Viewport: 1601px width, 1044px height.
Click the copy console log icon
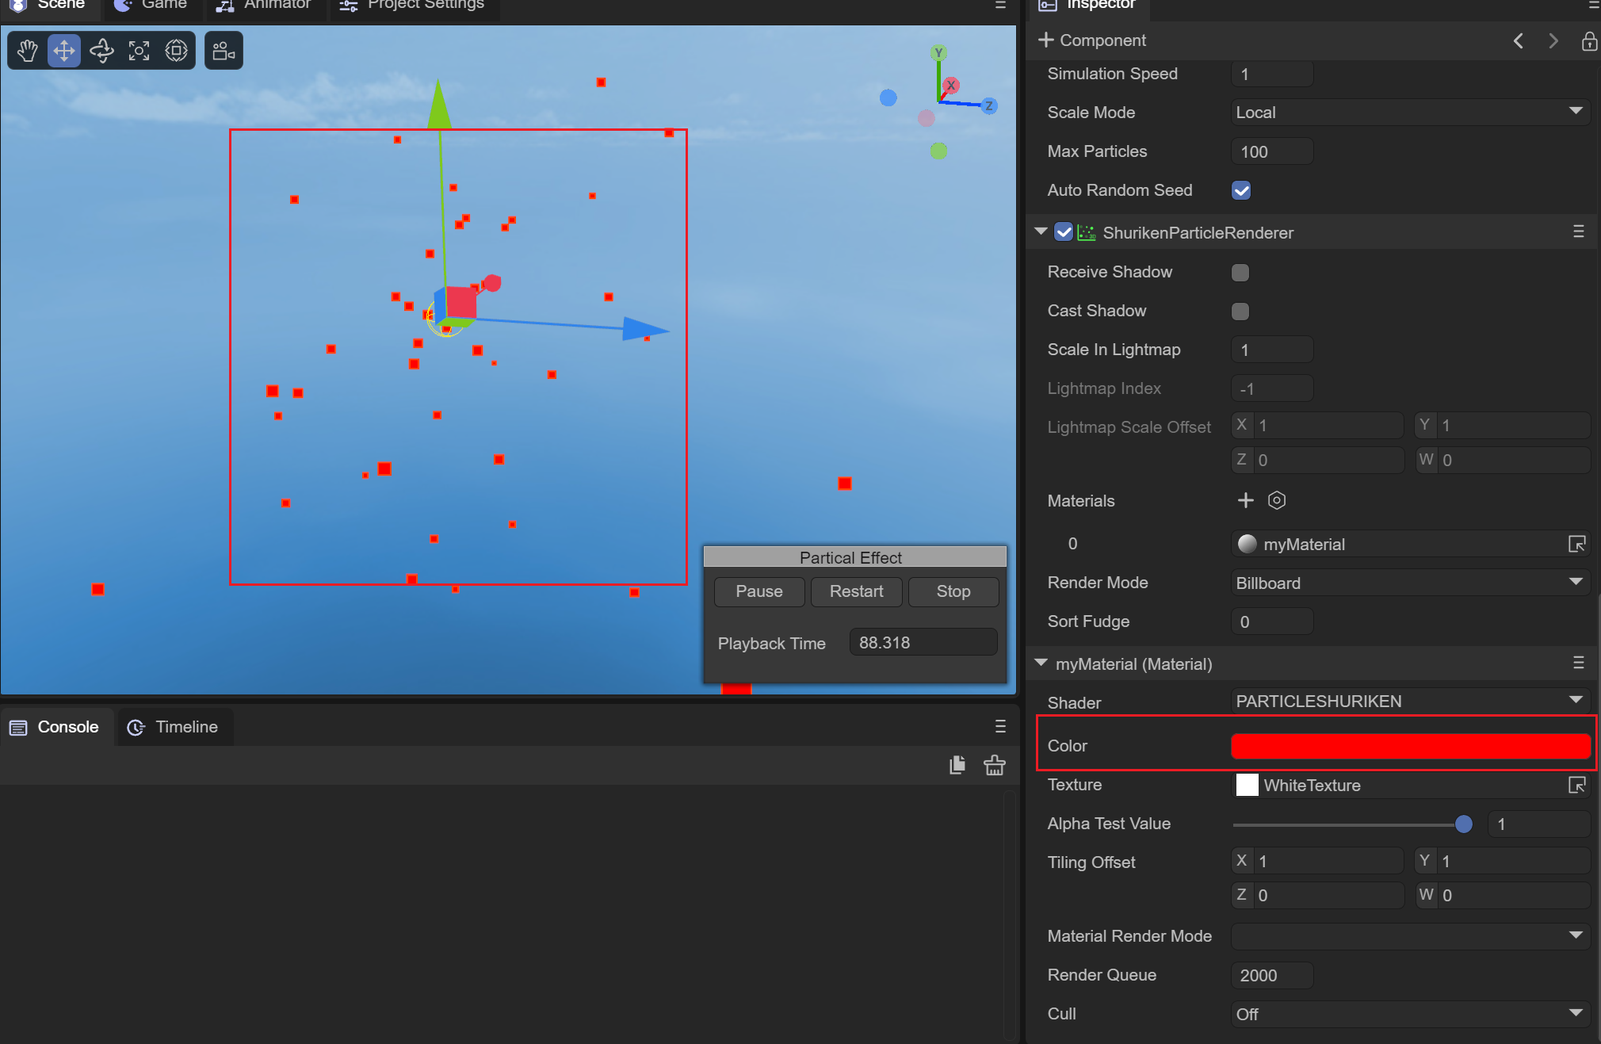957,765
